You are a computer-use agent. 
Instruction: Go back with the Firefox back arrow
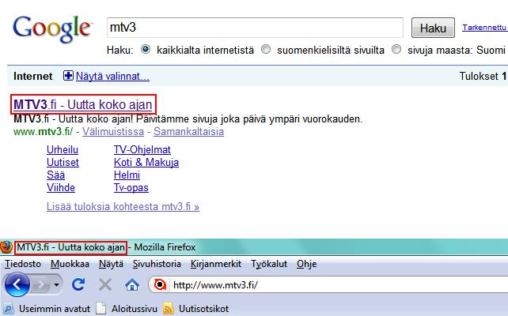[17, 284]
